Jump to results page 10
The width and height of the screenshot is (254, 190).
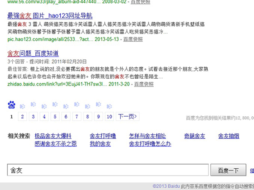point(109,117)
